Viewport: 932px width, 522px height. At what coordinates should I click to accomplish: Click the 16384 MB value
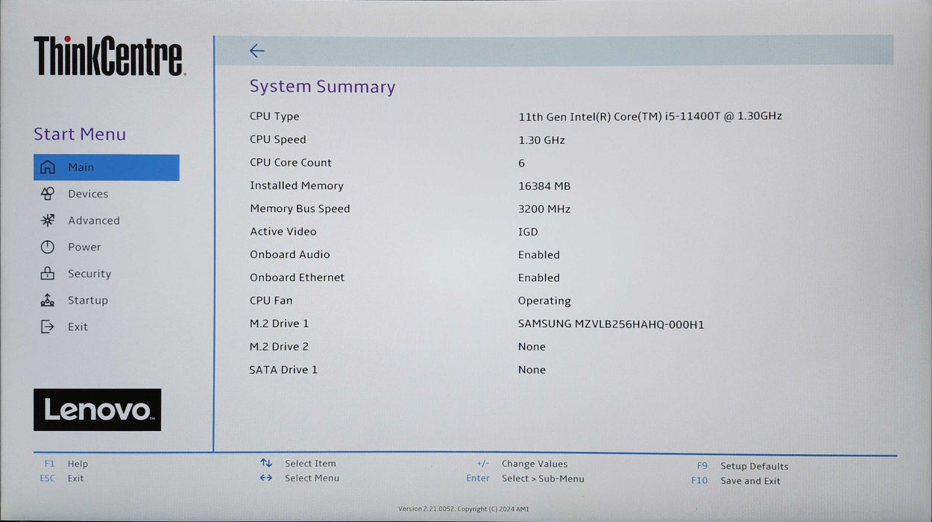[544, 186]
